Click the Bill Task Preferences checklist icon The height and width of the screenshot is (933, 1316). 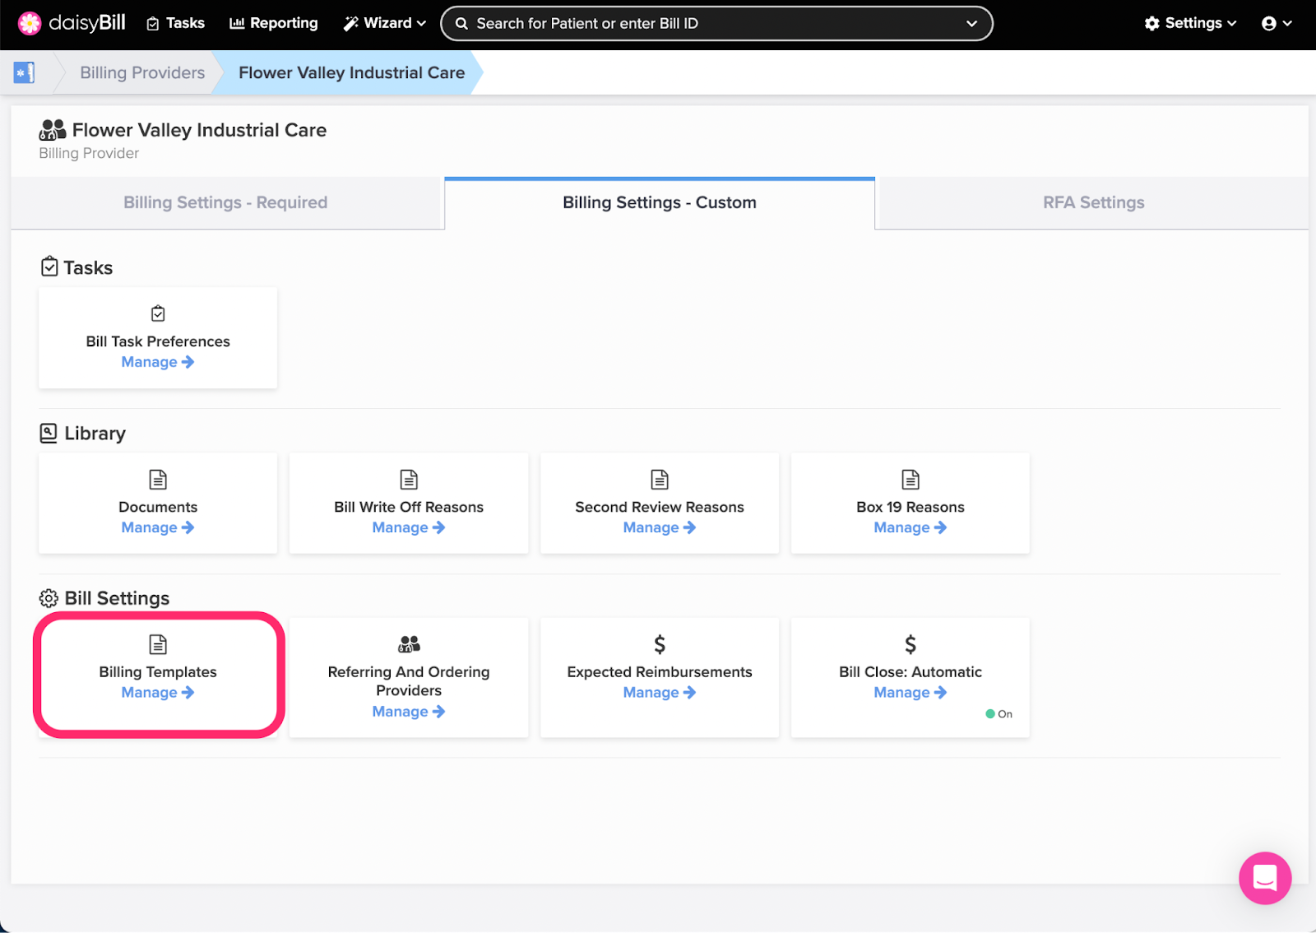158,313
